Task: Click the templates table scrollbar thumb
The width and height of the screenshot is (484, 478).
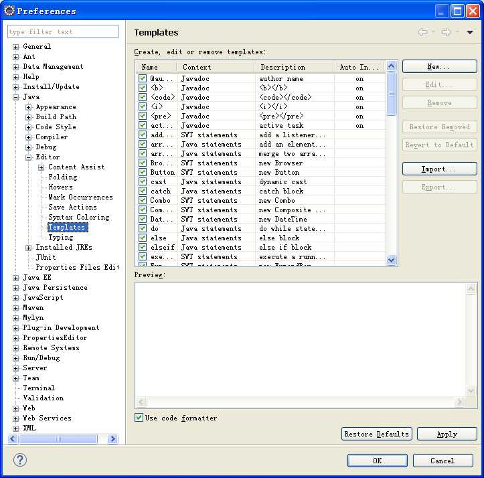Action: (391, 94)
